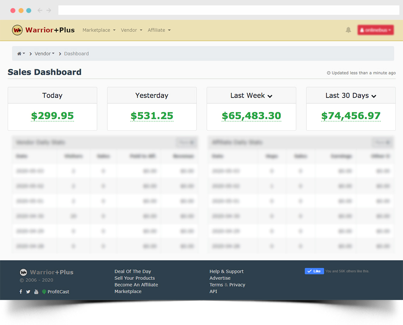This screenshot has height=325, width=403.
Task: Click the footer Warrior+Plus round logo
Action: [x=23, y=272]
